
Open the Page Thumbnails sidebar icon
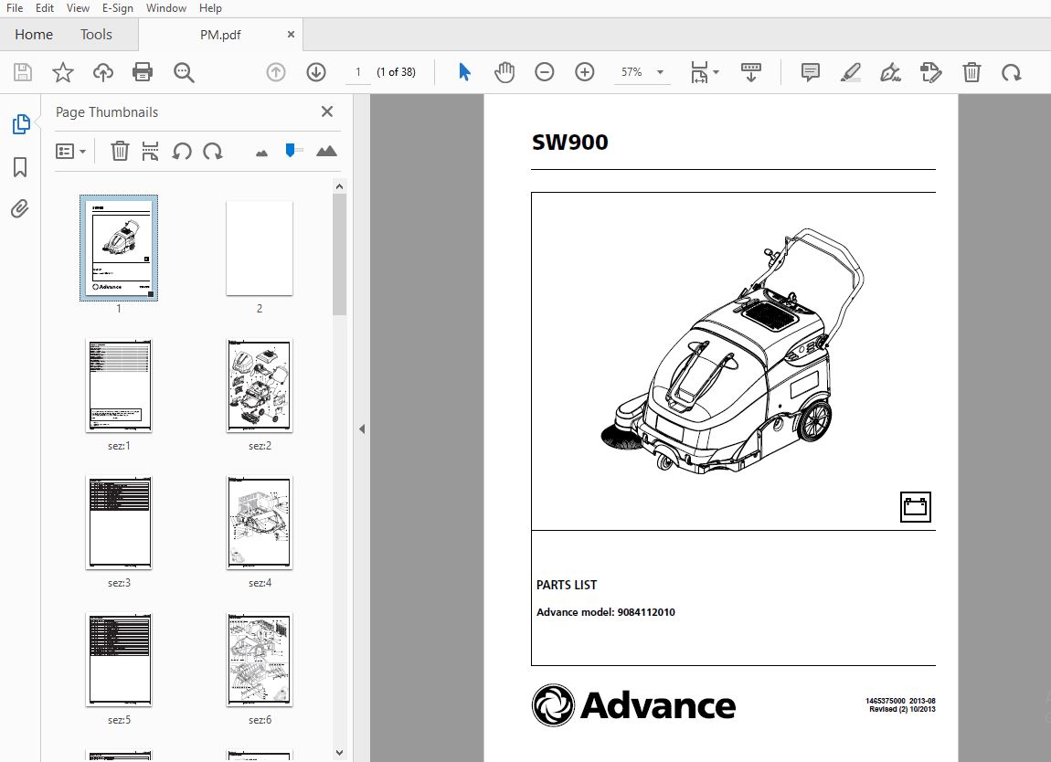click(21, 124)
